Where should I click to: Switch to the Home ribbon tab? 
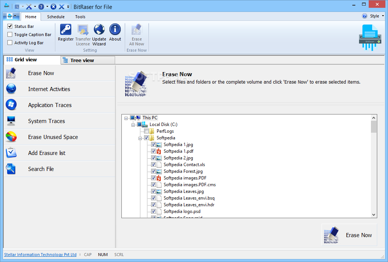(x=31, y=17)
